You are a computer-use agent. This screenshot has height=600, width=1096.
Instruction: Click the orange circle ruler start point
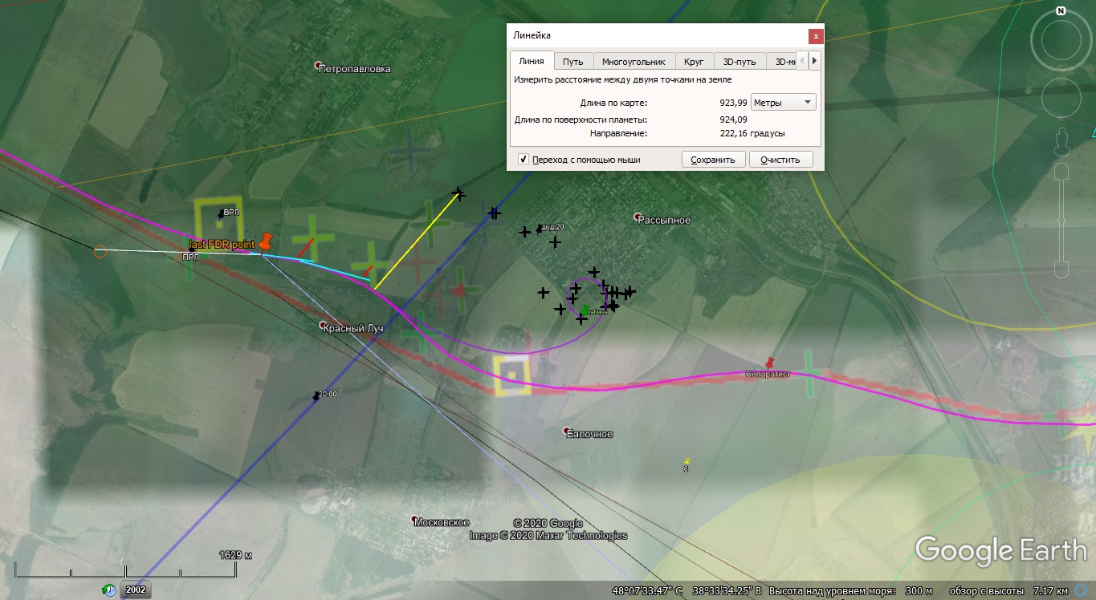point(100,251)
